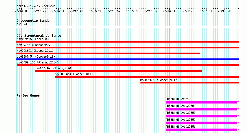Open gene label PDE8B|NM_001029854
This screenshot has height=133, width=247.
180,106
